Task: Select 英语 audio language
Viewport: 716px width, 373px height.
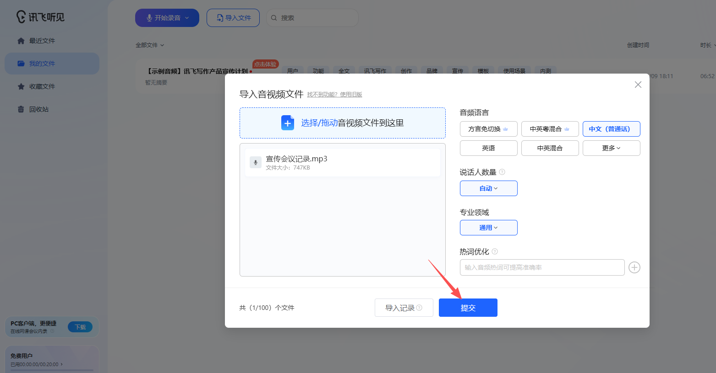Action: click(x=489, y=148)
